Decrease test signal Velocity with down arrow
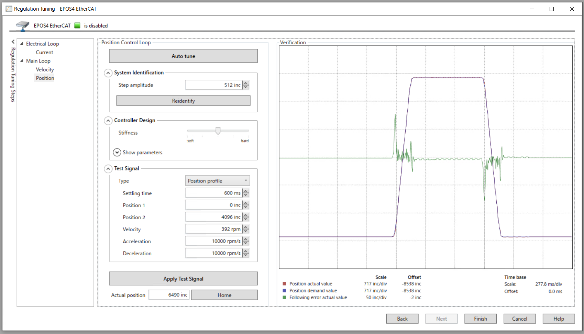This screenshot has height=334, width=584. tap(246, 232)
